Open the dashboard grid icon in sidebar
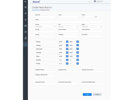 [x=25, y=7]
